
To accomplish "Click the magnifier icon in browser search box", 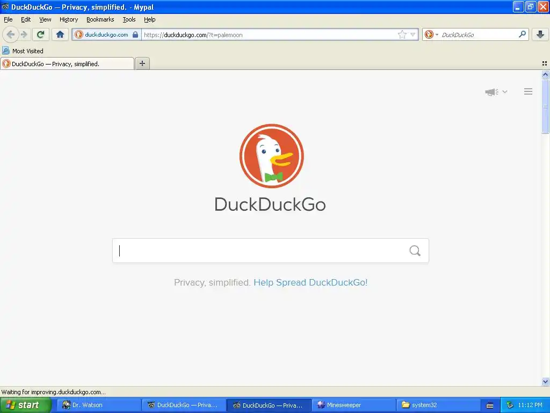I will tap(522, 34).
